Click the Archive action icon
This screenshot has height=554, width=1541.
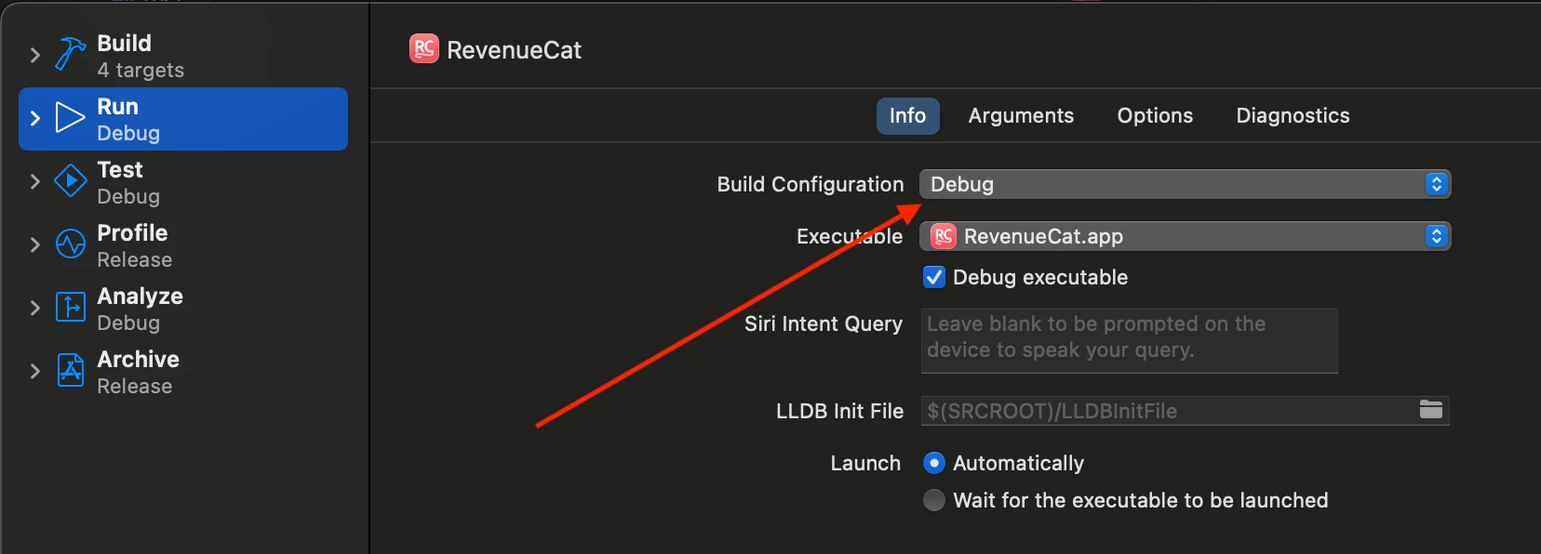click(70, 370)
